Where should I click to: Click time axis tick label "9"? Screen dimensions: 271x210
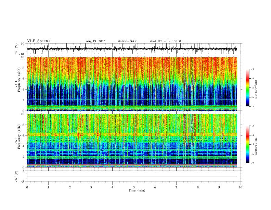click(x=219, y=187)
